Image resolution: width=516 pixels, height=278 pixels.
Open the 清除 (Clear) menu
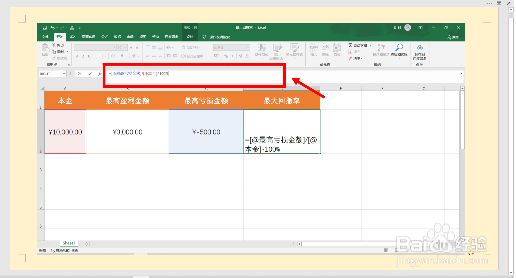(x=356, y=58)
